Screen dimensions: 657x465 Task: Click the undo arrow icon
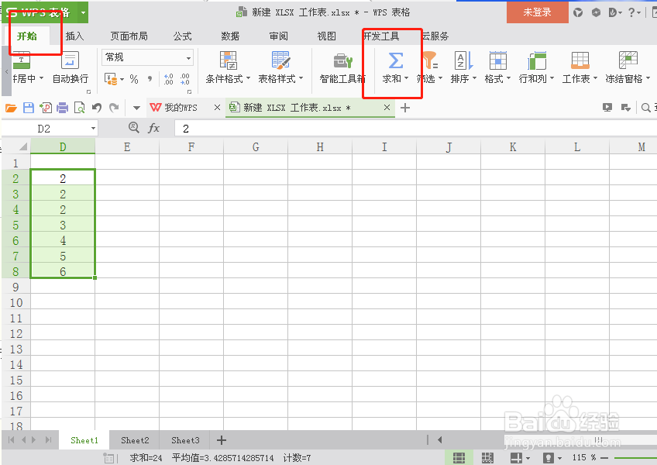[x=95, y=108]
